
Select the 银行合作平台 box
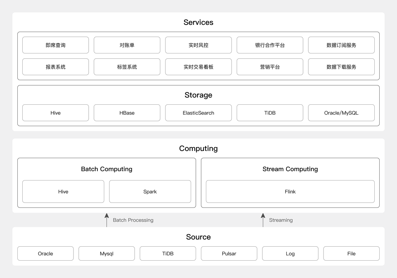(270, 45)
